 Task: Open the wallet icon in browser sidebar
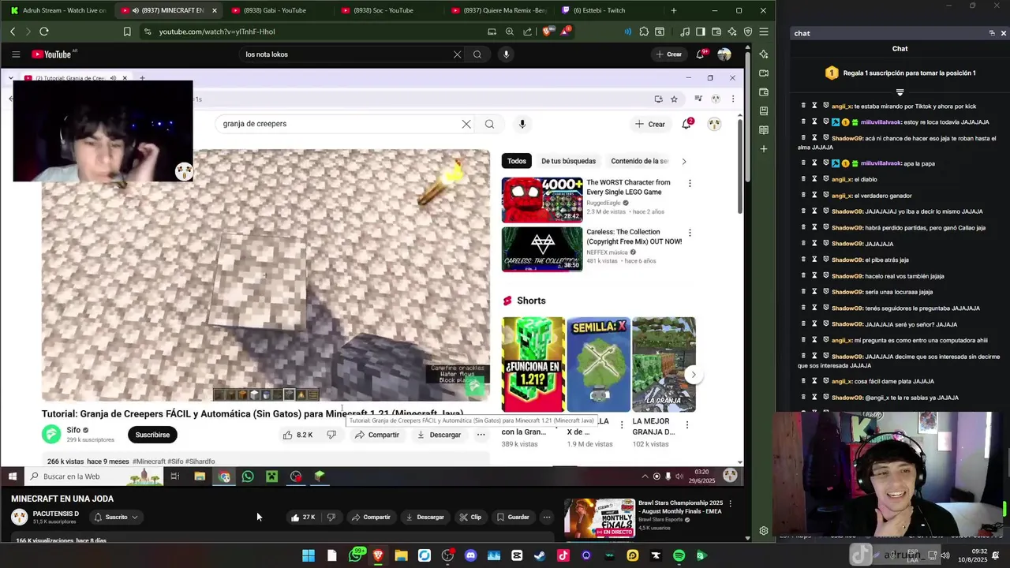point(763,92)
